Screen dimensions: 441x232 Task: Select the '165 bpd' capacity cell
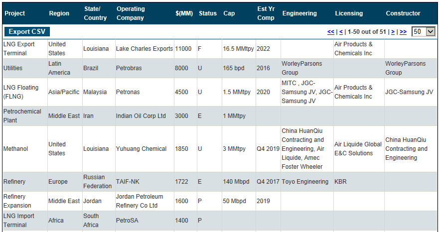239,68
